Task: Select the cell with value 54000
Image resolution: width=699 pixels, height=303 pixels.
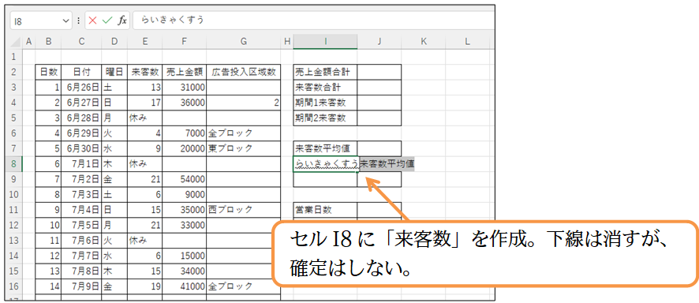Action: click(x=184, y=179)
